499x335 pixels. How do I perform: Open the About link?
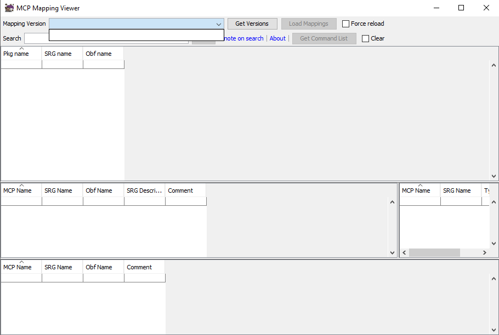277,38
